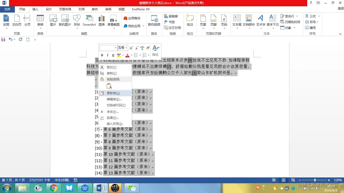Toggle italic formatting in mini toolbar

tap(107, 55)
